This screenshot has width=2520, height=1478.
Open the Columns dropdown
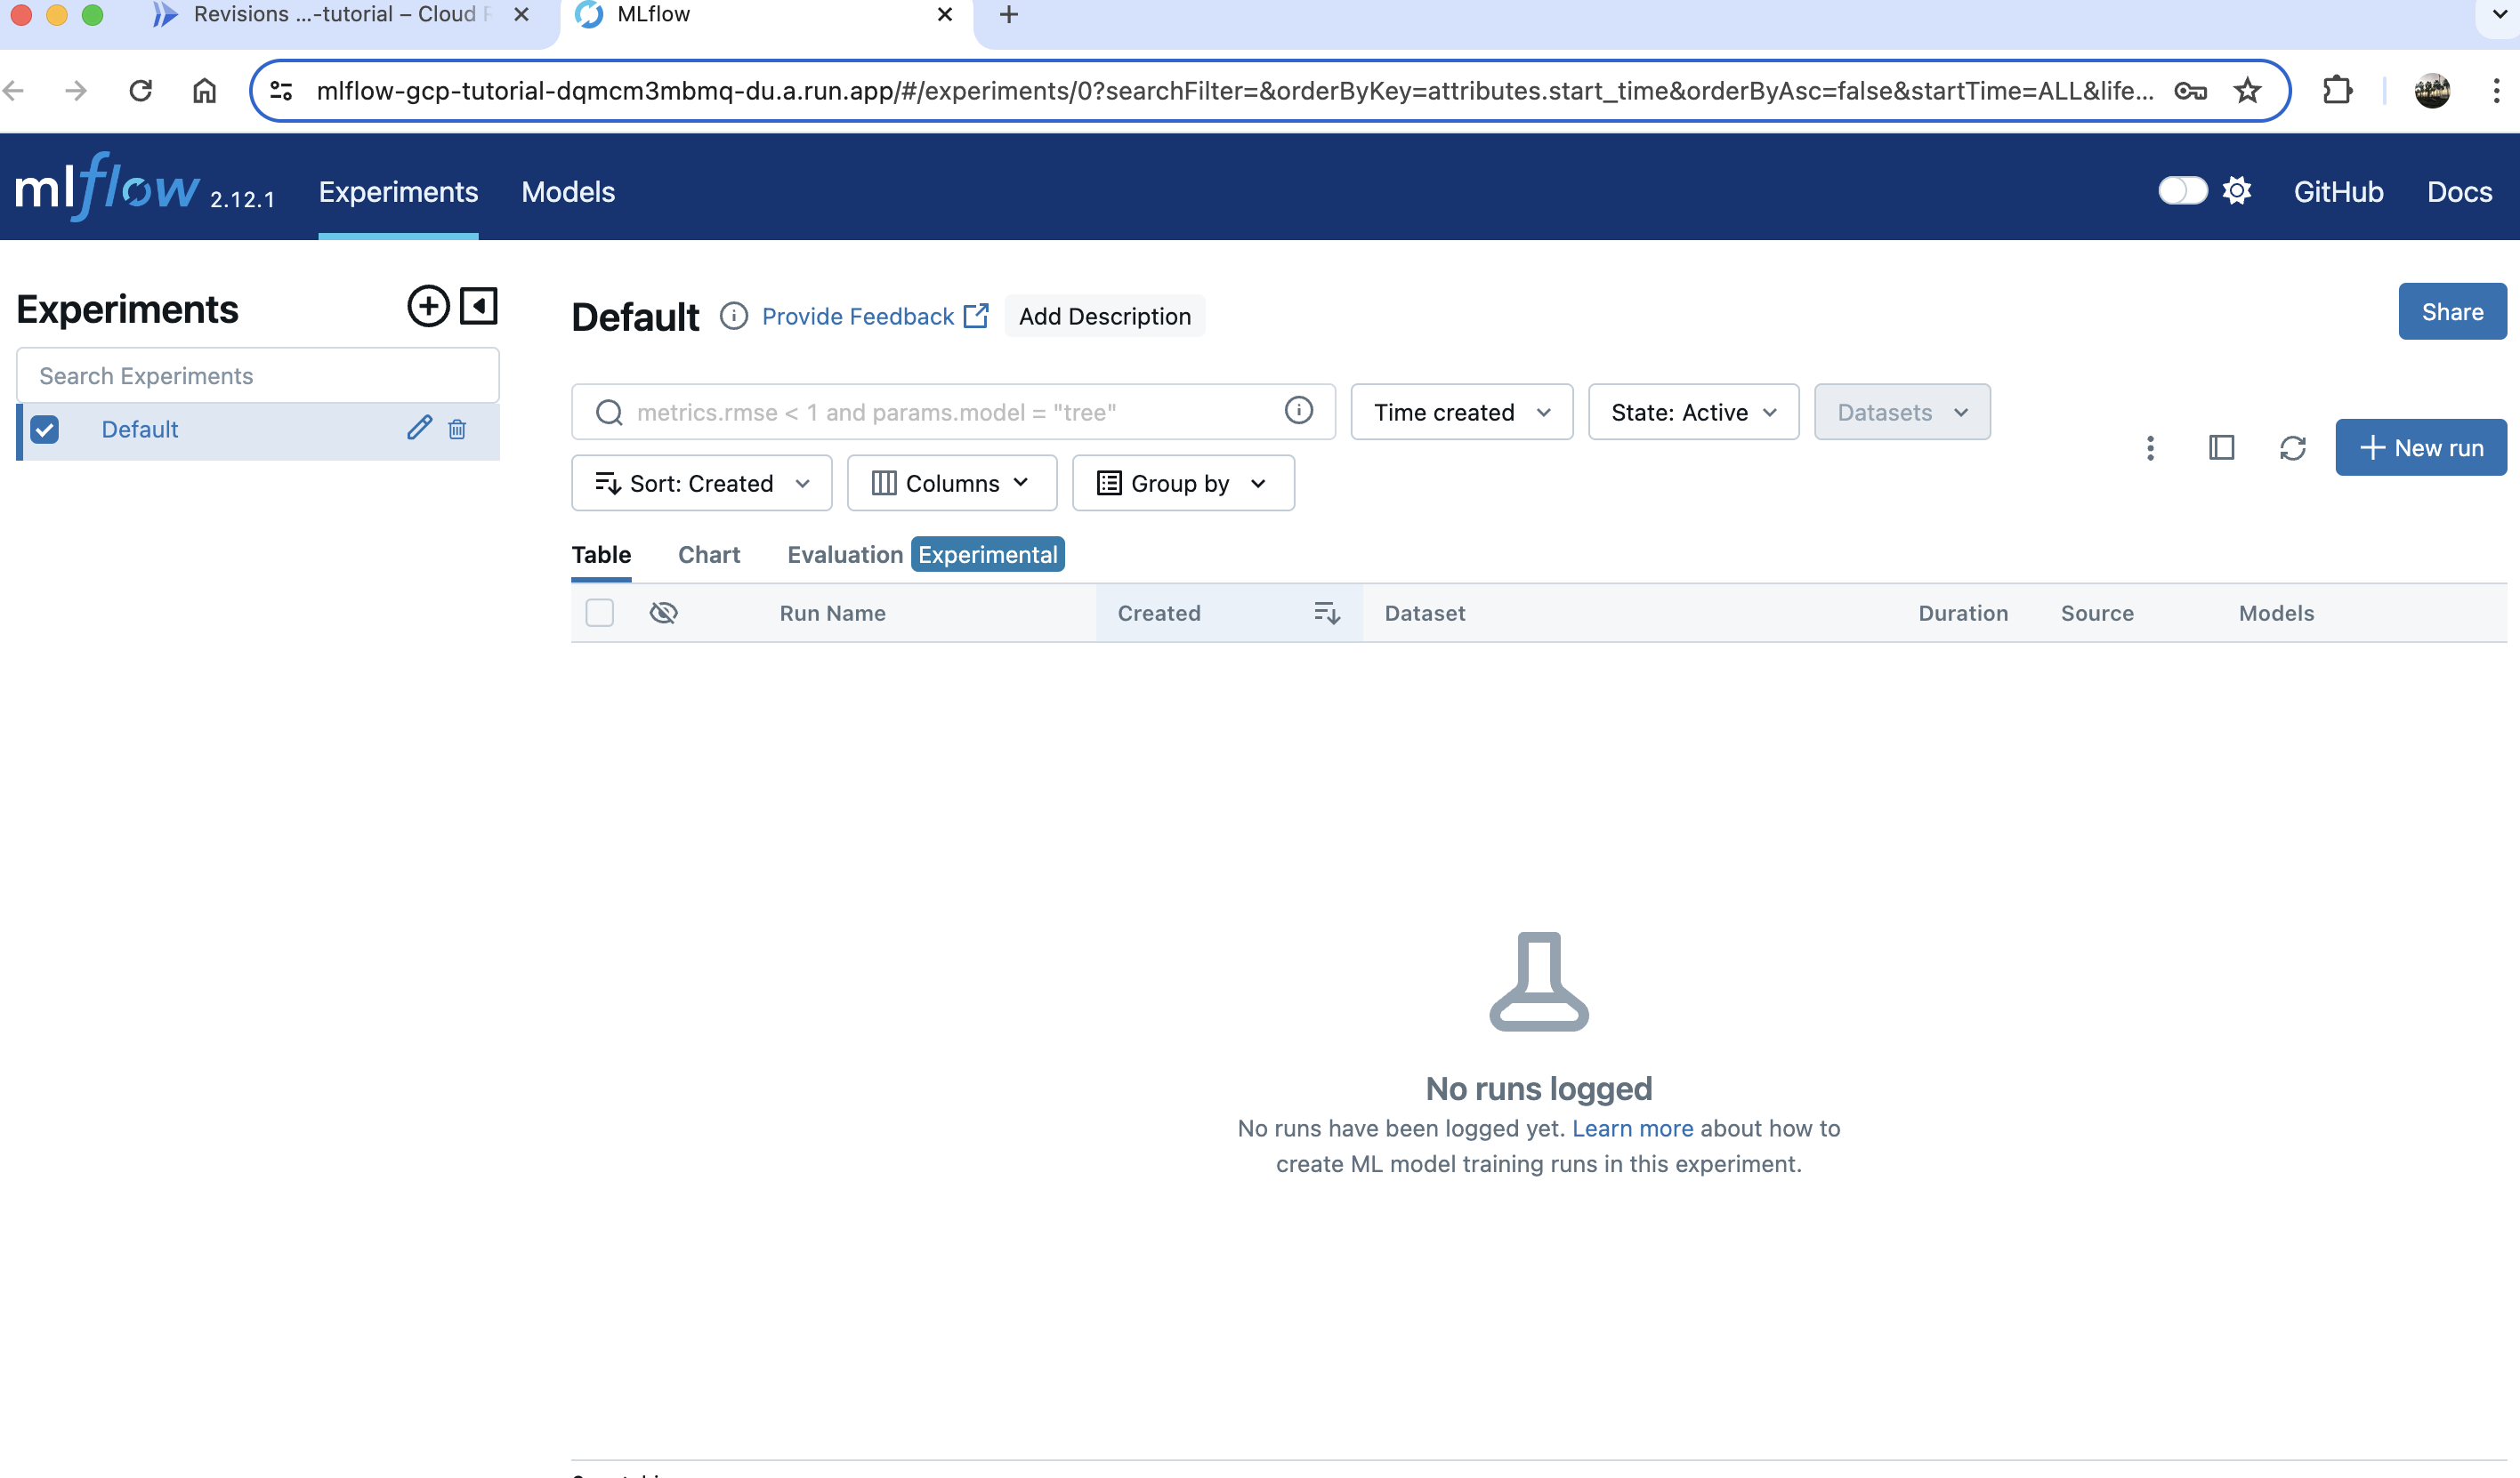[x=951, y=484]
